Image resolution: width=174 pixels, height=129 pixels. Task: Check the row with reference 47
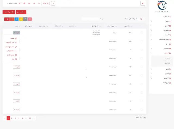tap(142, 93)
